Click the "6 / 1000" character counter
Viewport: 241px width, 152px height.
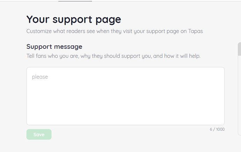(x=217, y=129)
